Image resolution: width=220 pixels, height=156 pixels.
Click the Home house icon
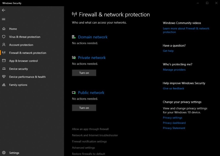pos(4,29)
